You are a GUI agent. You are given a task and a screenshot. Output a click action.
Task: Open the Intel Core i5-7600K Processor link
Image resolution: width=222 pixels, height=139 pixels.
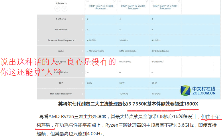coord(133,7)
